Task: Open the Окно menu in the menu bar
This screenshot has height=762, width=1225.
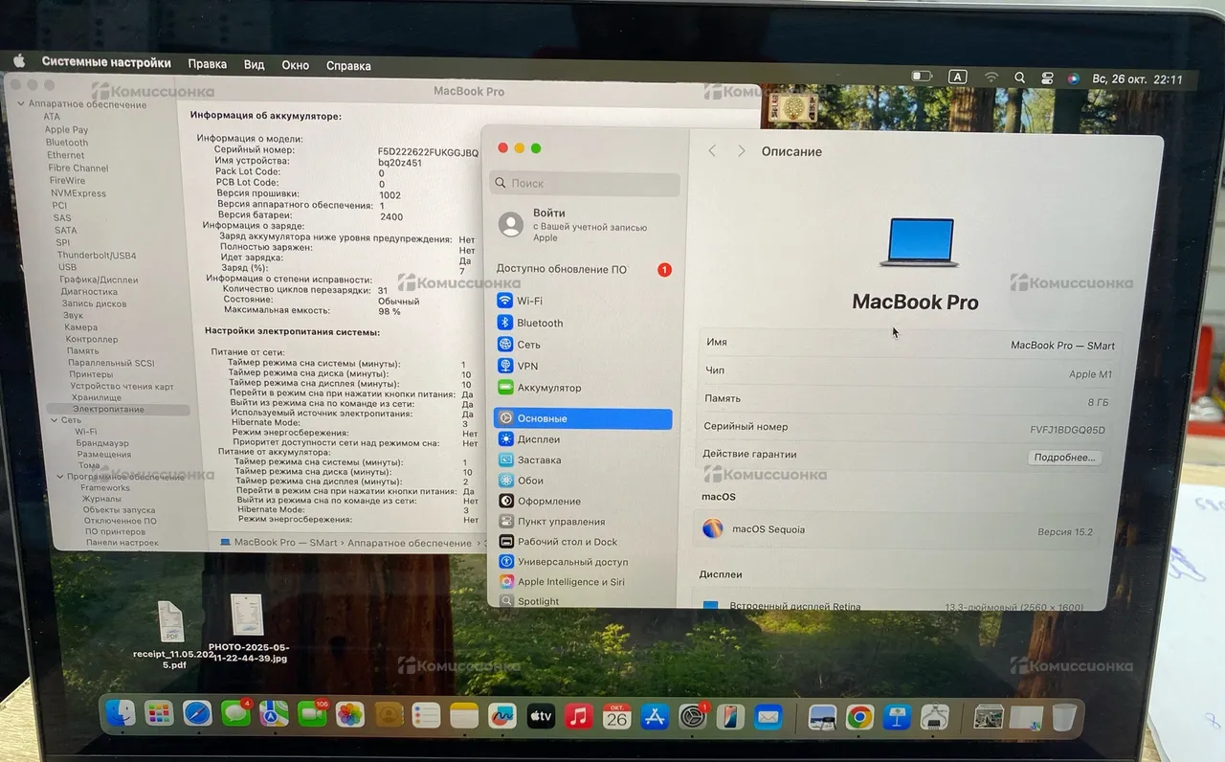Action: (x=295, y=65)
